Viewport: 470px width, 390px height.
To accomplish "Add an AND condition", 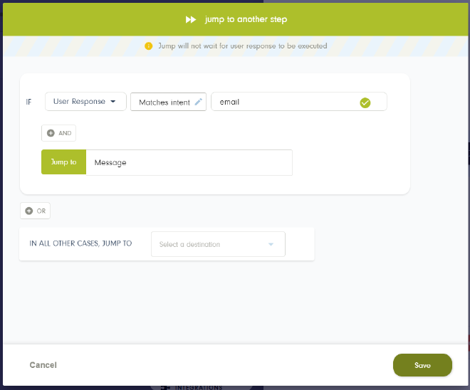I will click(x=58, y=133).
